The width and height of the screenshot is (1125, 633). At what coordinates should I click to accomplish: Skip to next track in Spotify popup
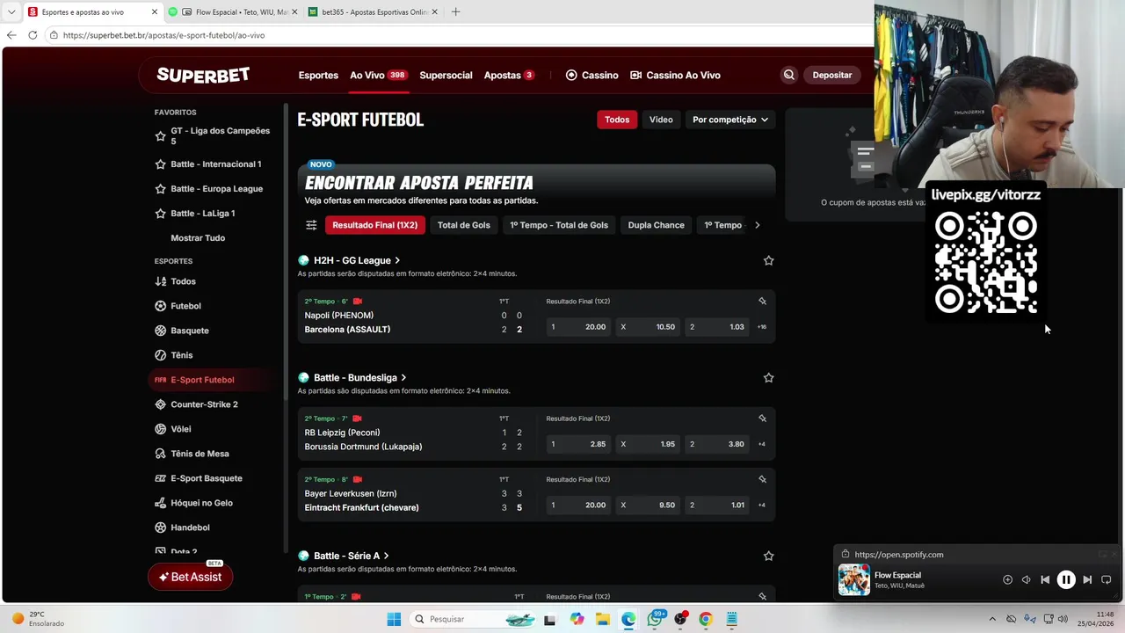(1087, 579)
